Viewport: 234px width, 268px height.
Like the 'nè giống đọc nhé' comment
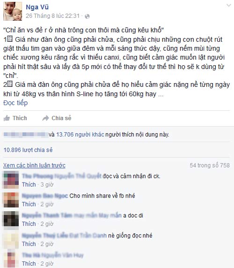tap(29, 244)
